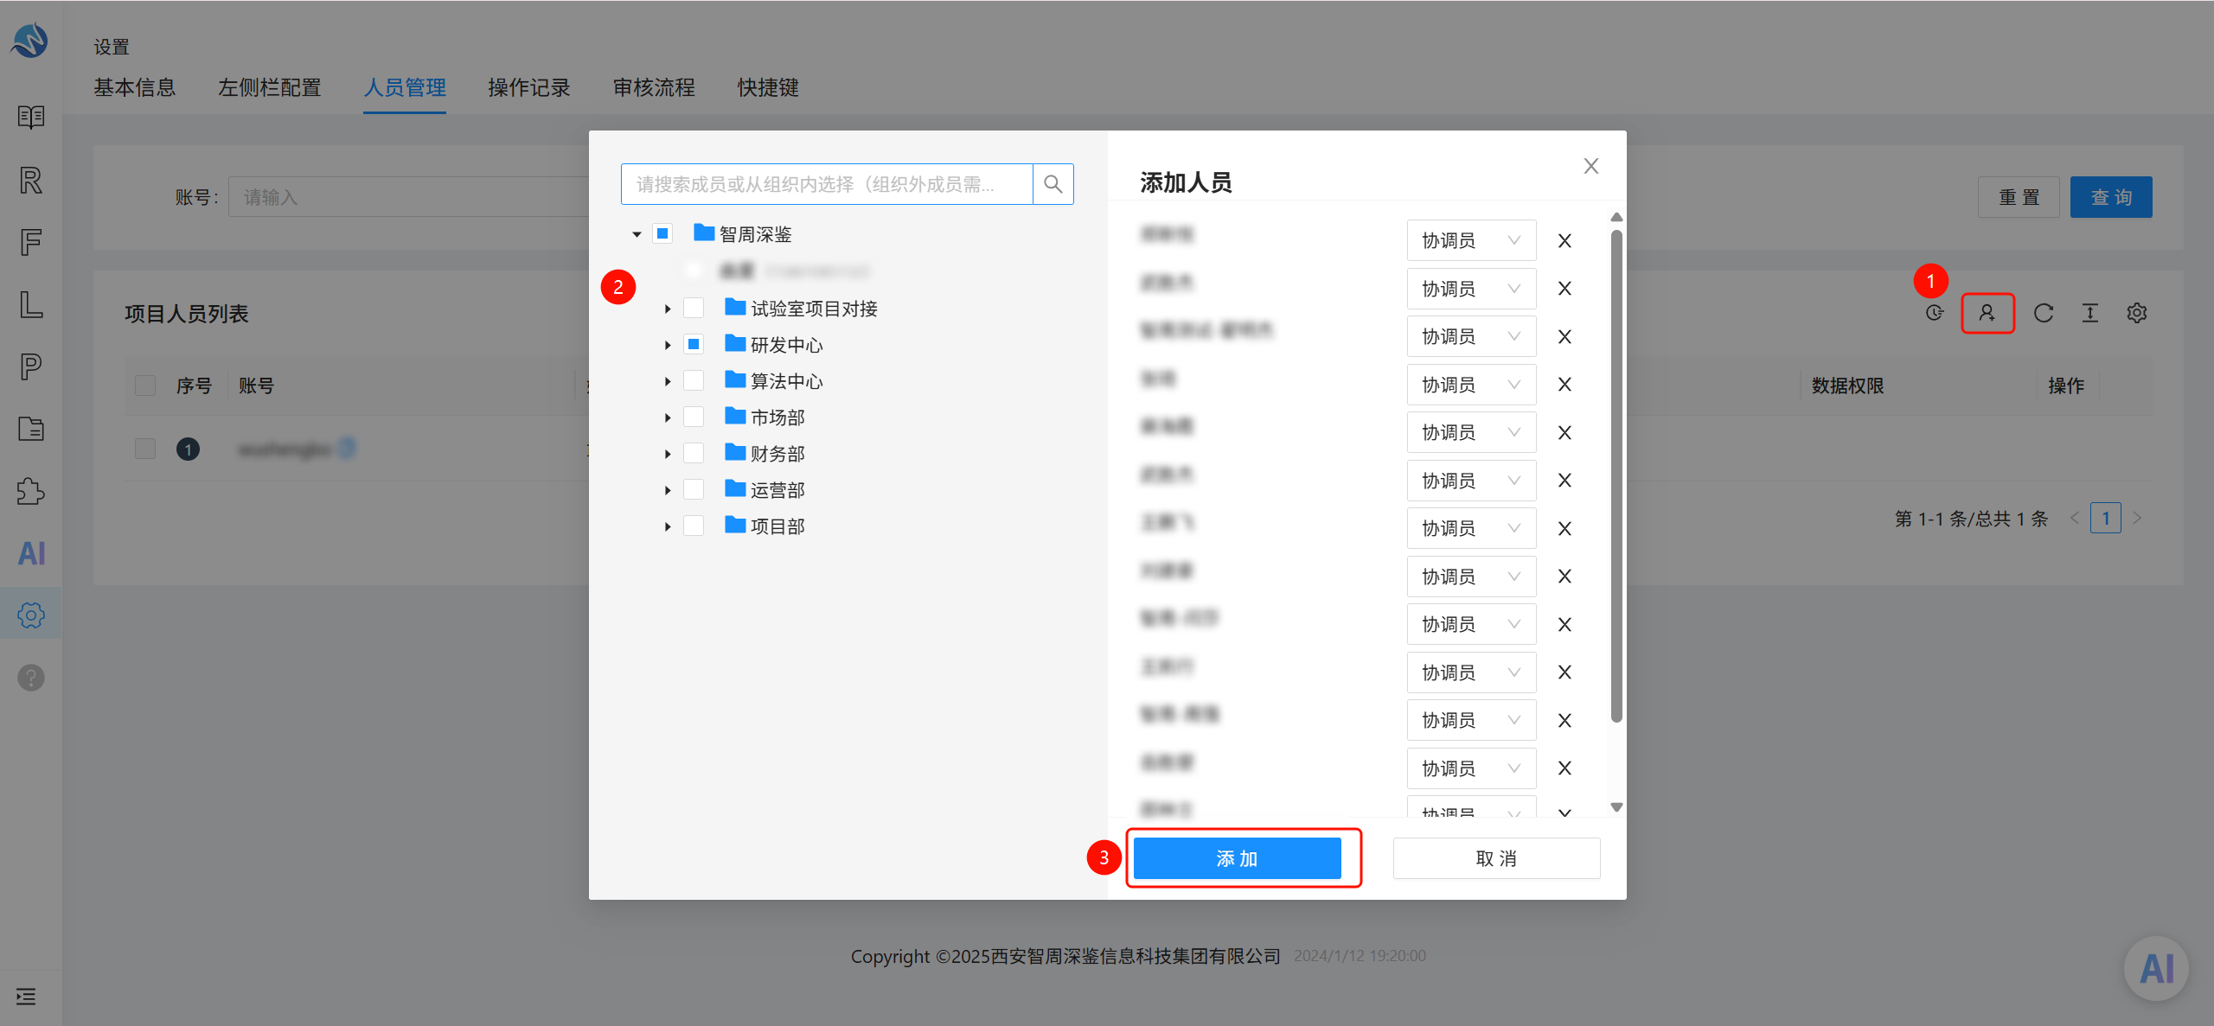
Task: Open the add member icon in toolbar
Action: pyautogui.click(x=1987, y=313)
